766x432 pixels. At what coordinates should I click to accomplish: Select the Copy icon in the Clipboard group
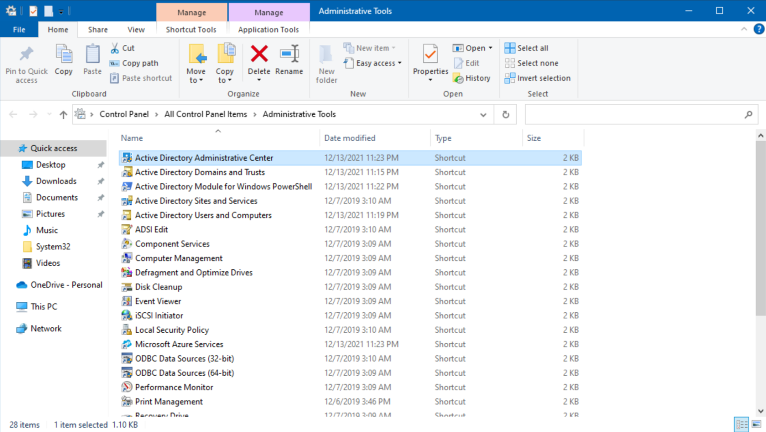[x=63, y=61]
